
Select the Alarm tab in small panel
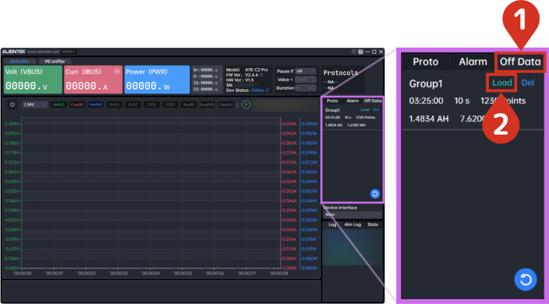coord(352,101)
